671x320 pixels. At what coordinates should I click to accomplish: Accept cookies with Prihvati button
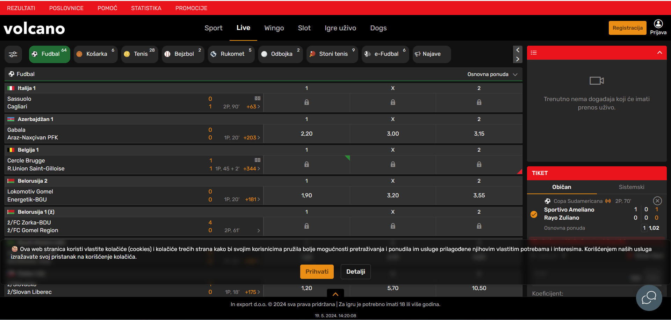click(x=317, y=272)
